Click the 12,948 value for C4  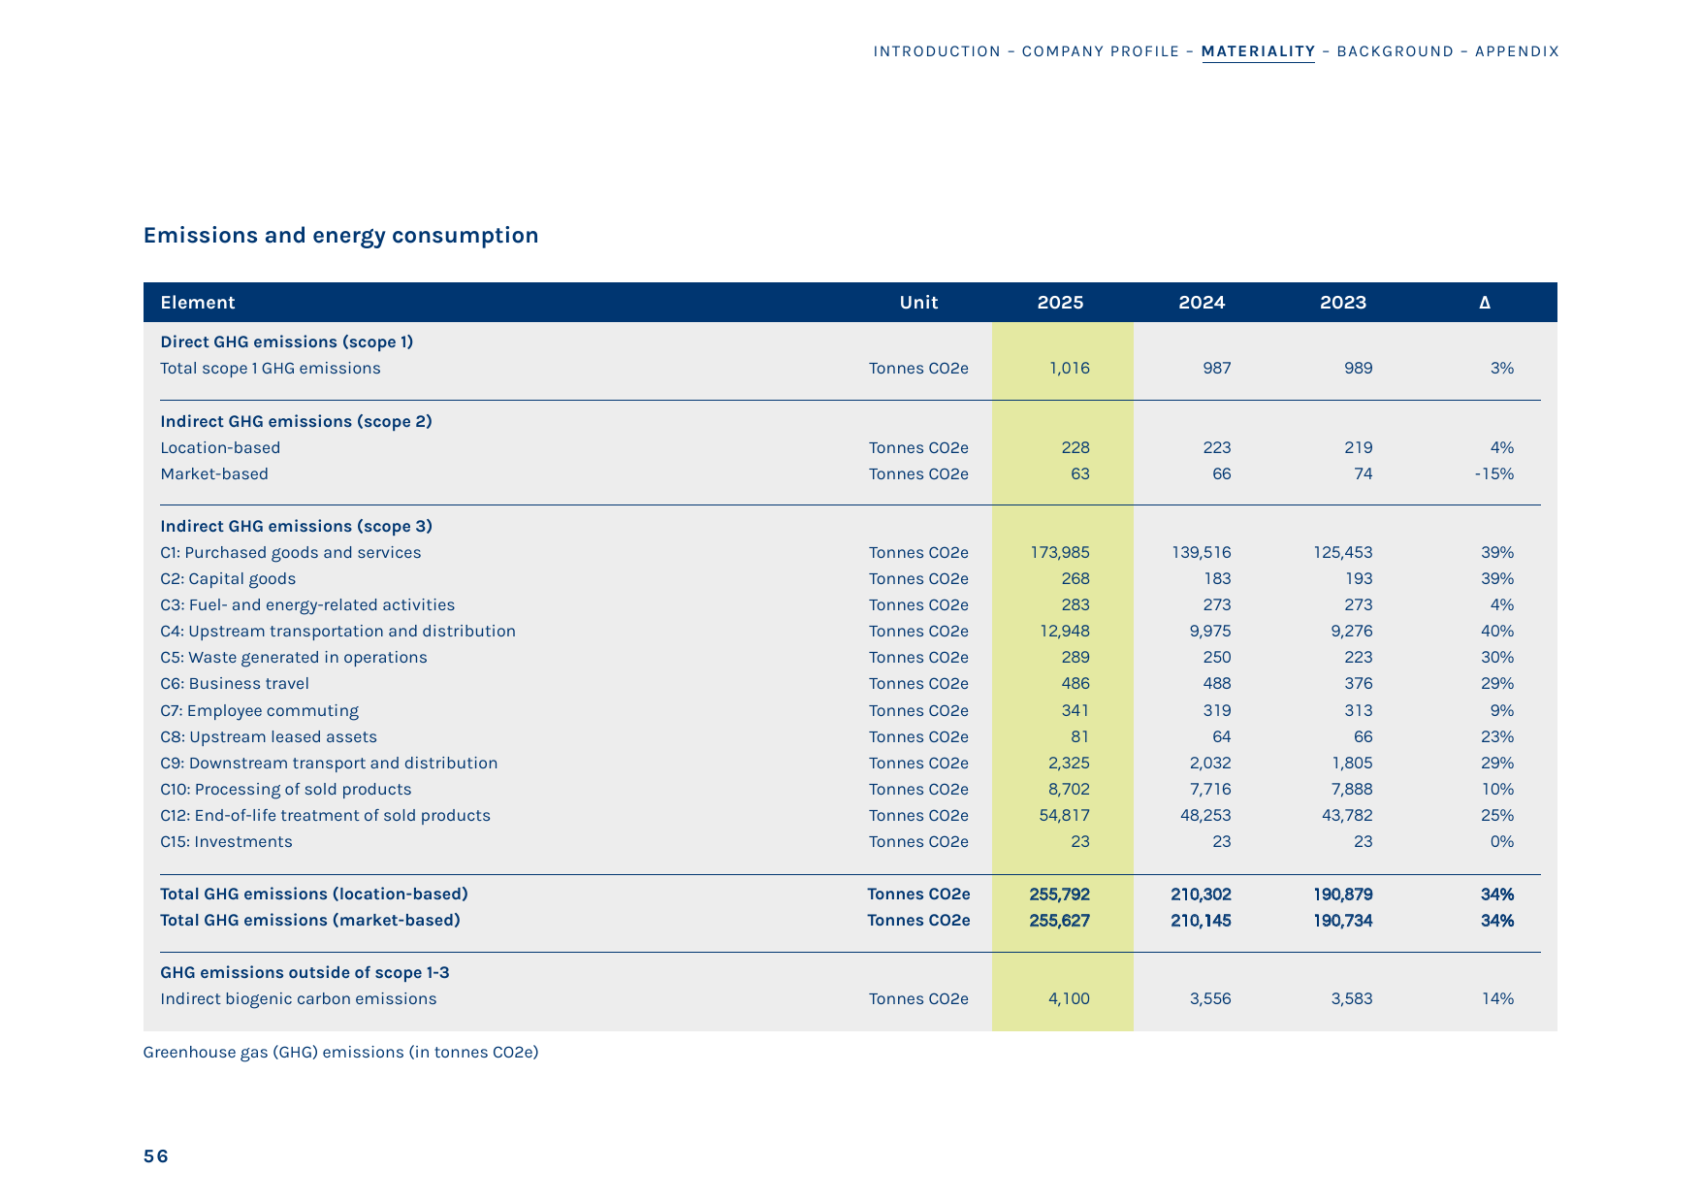click(1065, 632)
